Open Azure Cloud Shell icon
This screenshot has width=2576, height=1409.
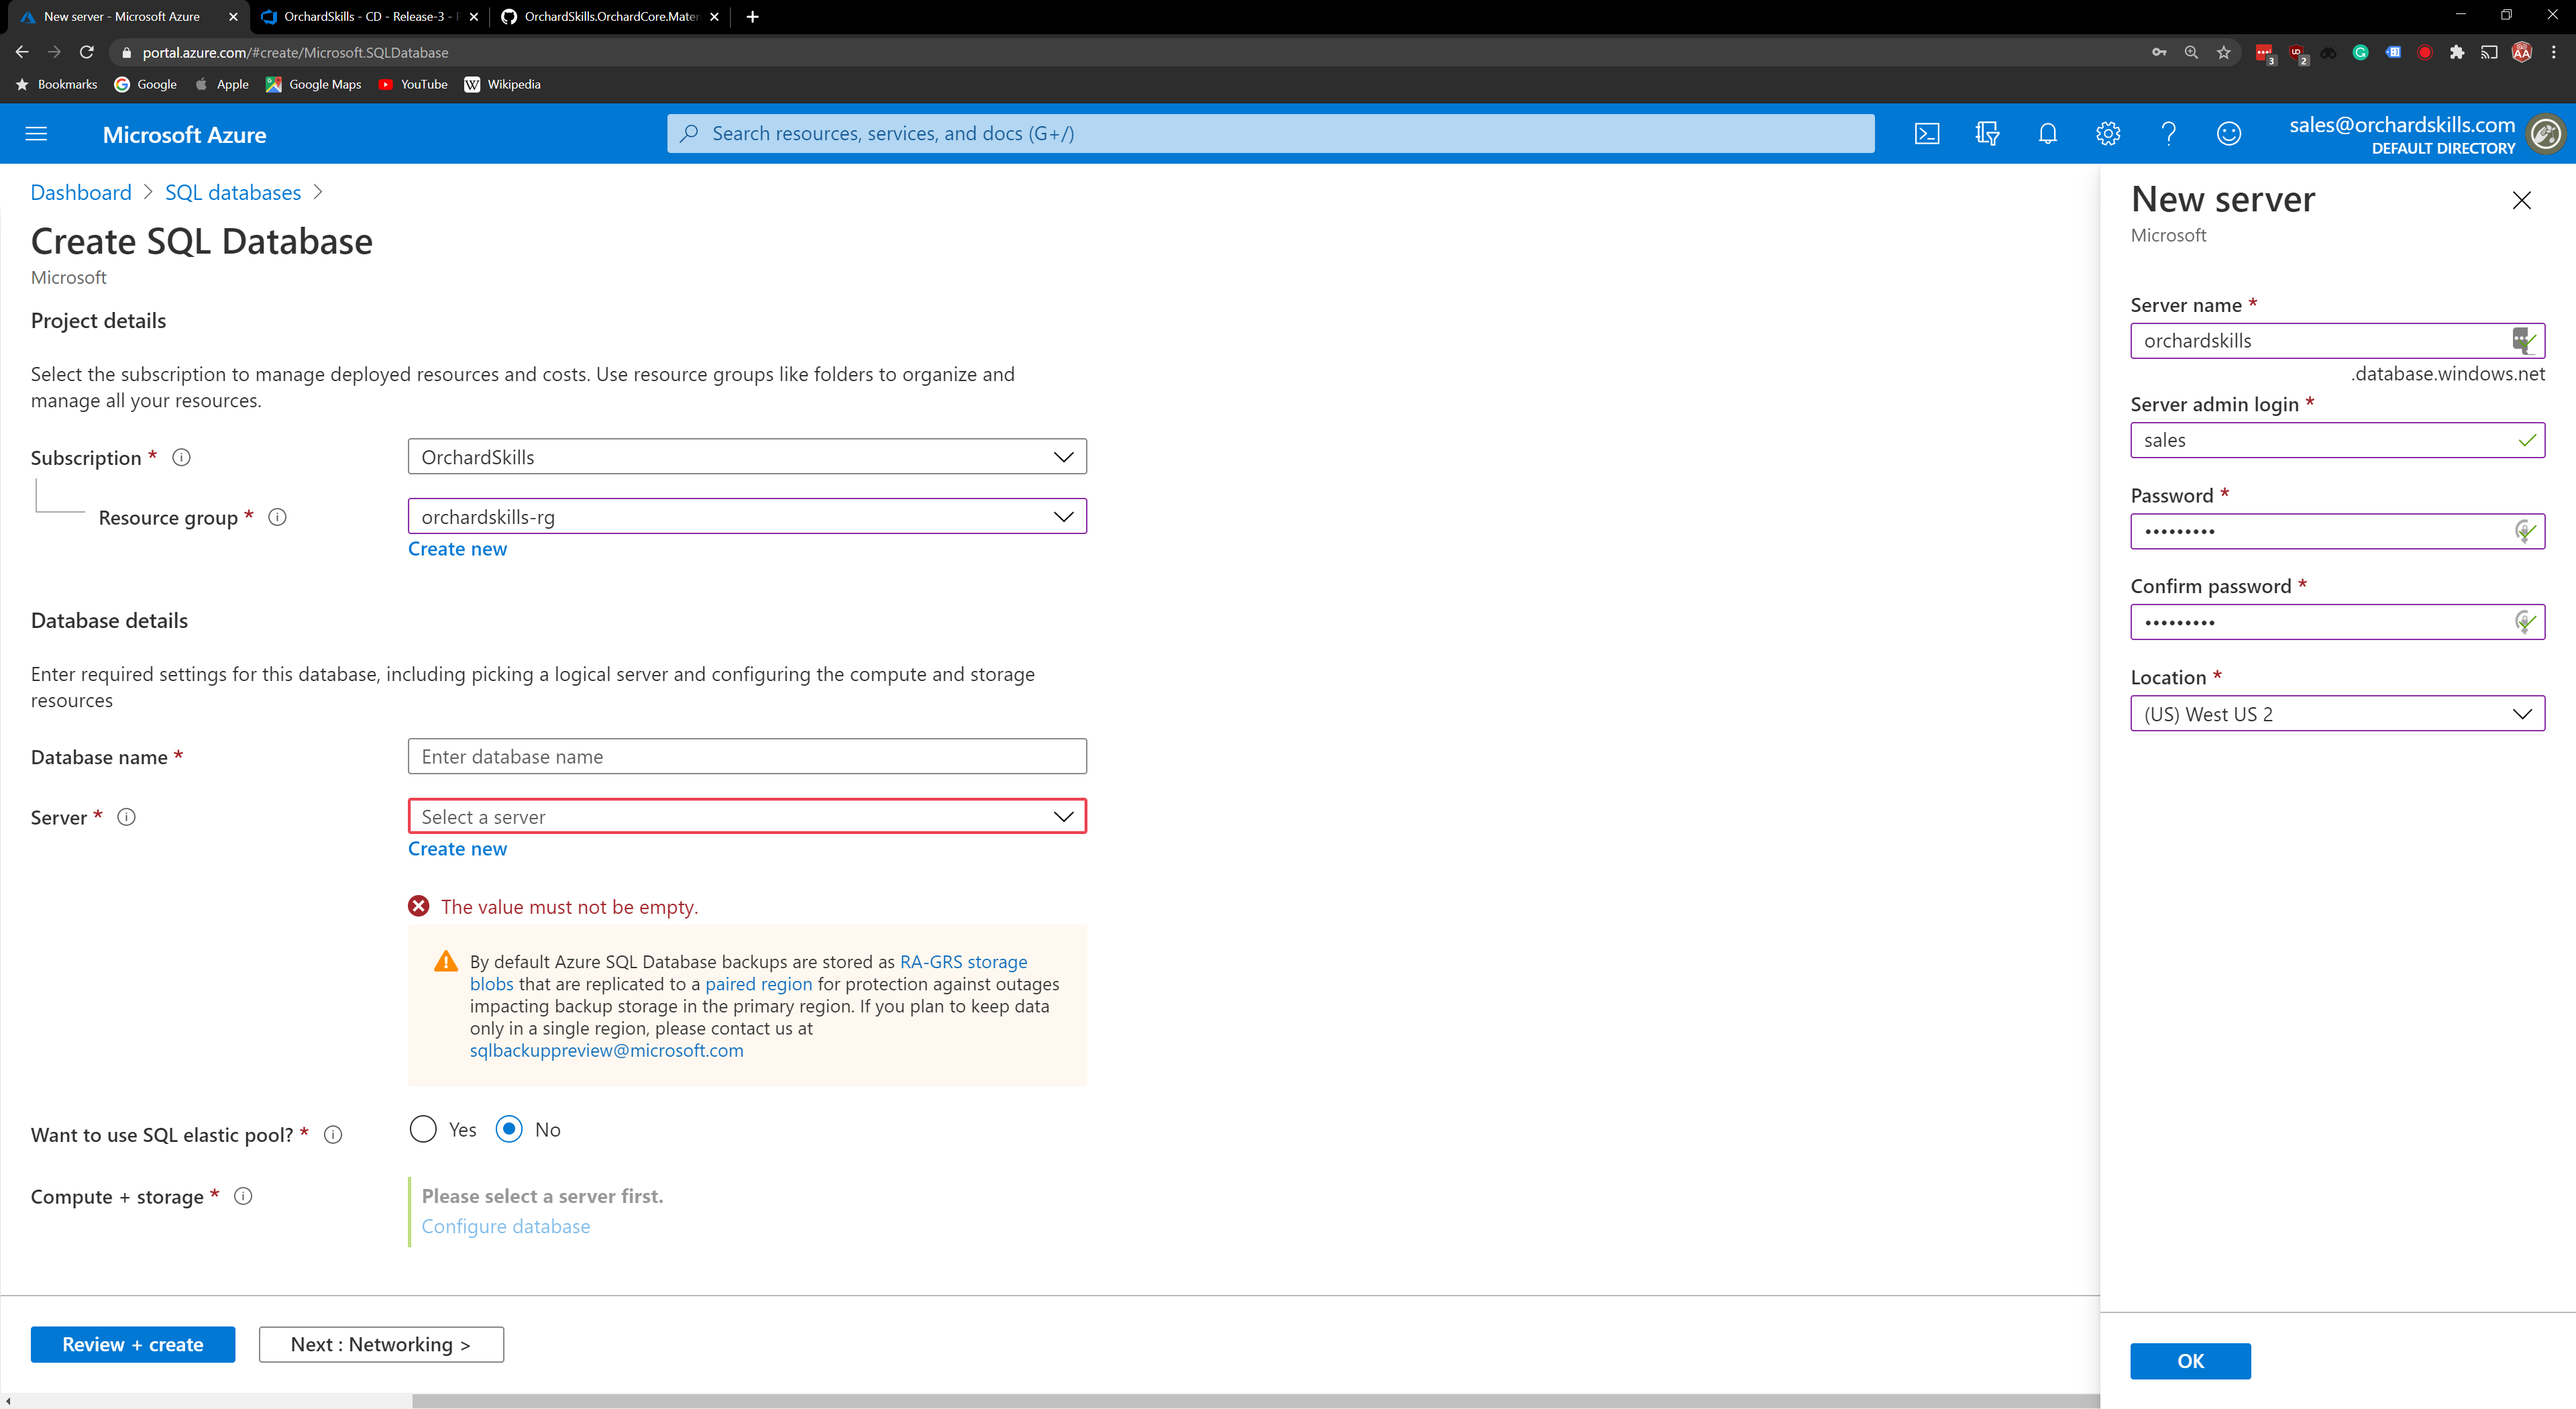(x=1926, y=134)
